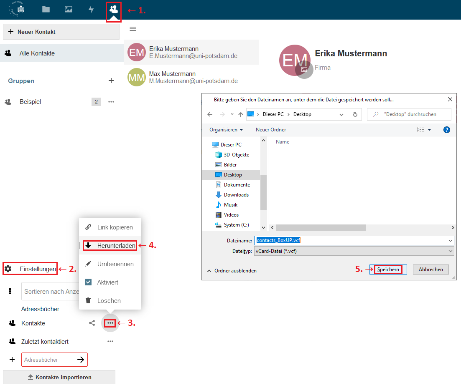
Task: Add a new group with plus icon
Action: pyautogui.click(x=111, y=81)
